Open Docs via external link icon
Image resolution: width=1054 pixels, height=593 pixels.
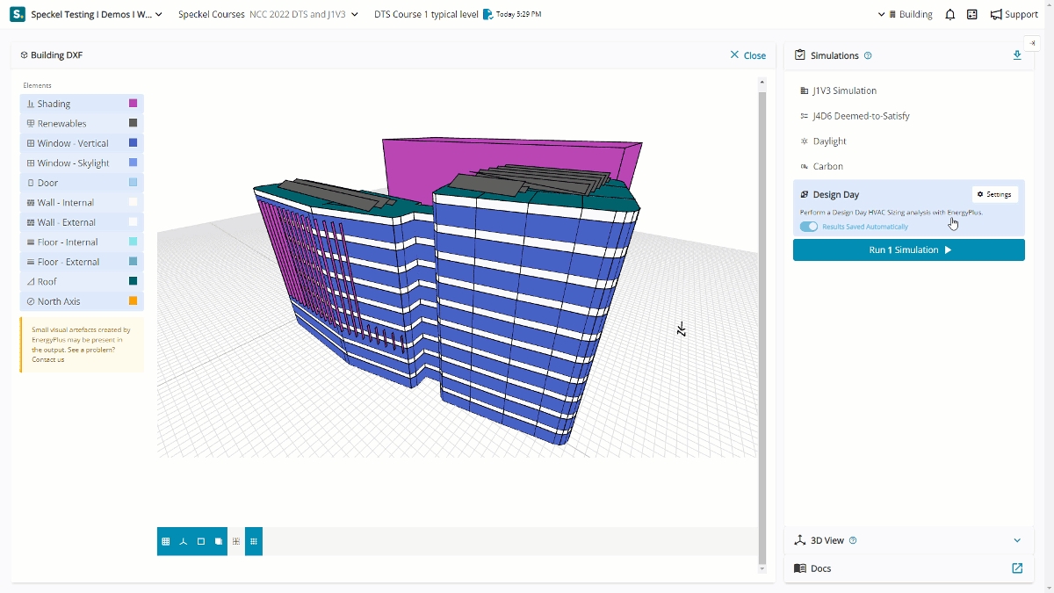click(x=1017, y=568)
